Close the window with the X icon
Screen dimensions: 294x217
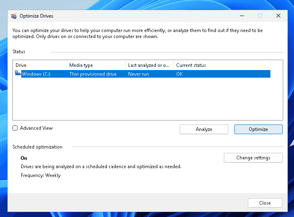(x=278, y=16)
